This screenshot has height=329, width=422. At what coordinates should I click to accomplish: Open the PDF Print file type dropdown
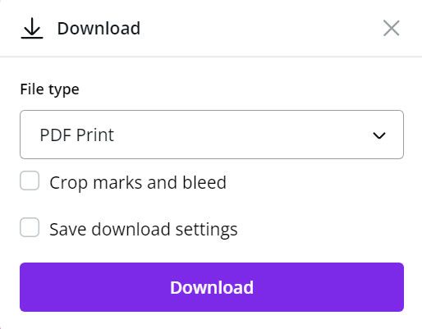(212, 135)
